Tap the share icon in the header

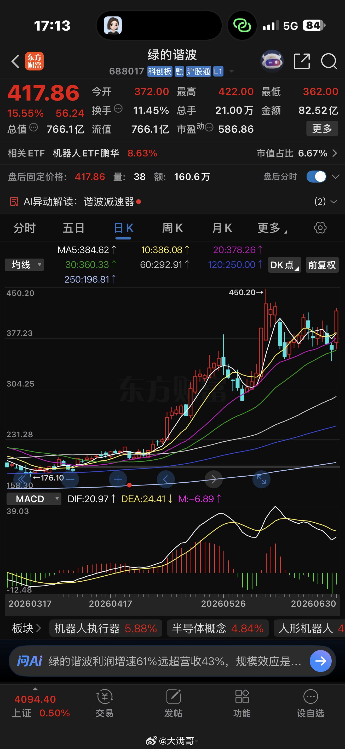[x=302, y=61]
